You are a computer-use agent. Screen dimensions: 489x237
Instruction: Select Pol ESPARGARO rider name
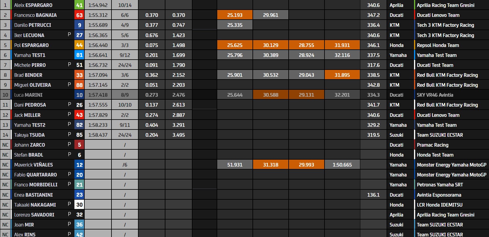(31, 45)
